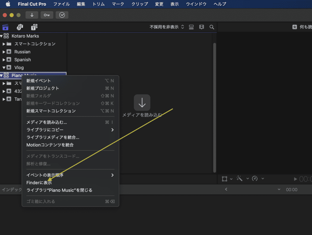Open the 表示 menu
Image resolution: width=312 pixels, height=235 pixels.
point(175,4)
